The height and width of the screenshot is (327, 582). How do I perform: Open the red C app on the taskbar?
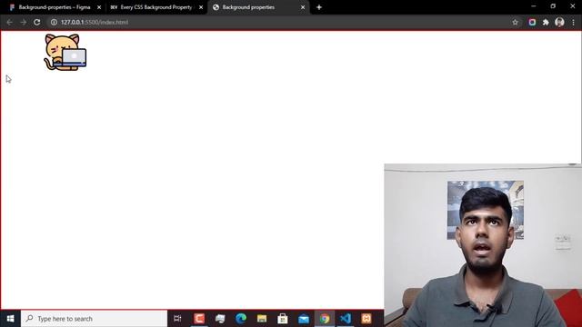coord(199,319)
